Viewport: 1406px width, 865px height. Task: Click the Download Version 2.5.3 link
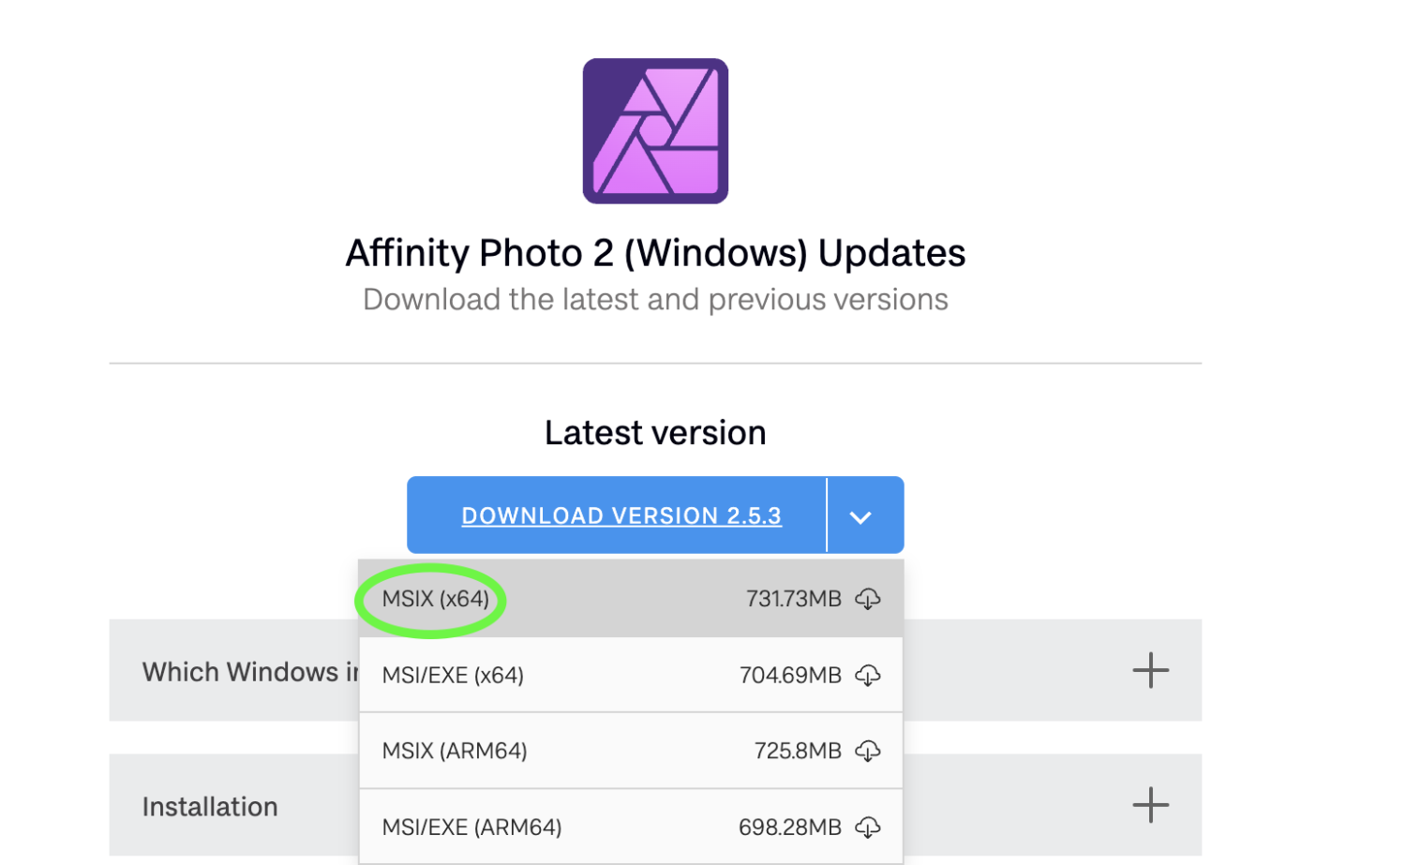coord(621,515)
